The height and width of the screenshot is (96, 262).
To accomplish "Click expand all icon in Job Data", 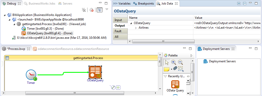I will 239,4.
